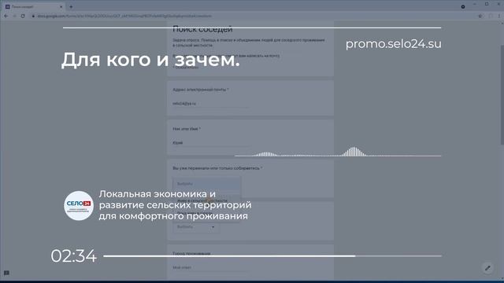The width and height of the screenshot is (504, 283).
Task: Seek along the video progress bar
Action: click(272, 256)
